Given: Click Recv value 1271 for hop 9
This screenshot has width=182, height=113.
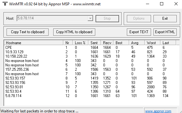Looking at the screenshot, I should coord(107,83).
